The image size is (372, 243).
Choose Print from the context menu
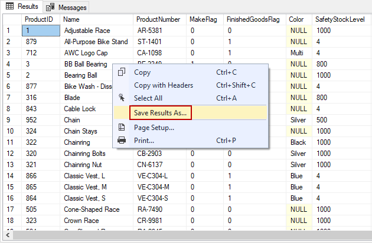[144, 140]
